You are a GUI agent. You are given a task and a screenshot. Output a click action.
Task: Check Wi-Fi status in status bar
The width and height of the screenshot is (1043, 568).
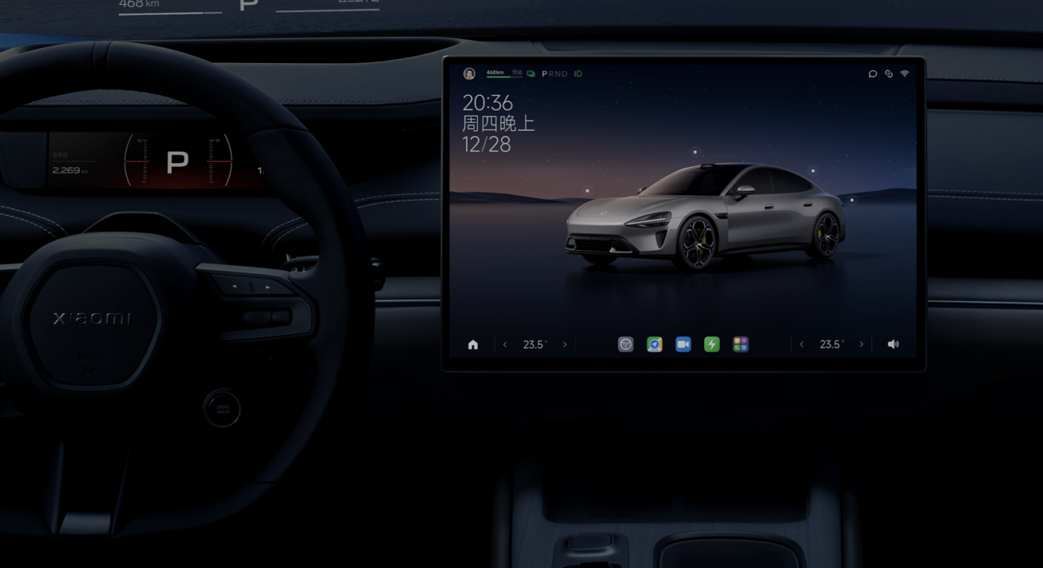coord(904,73)
